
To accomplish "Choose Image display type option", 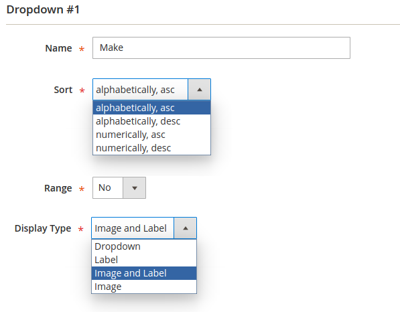I will coord(144,287).
